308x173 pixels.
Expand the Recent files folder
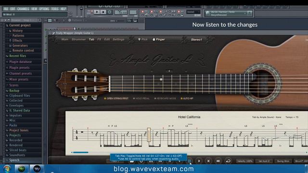point(17,56)
